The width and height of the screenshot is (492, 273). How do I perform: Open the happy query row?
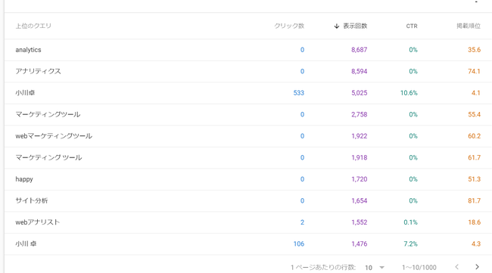pos(248,179)
